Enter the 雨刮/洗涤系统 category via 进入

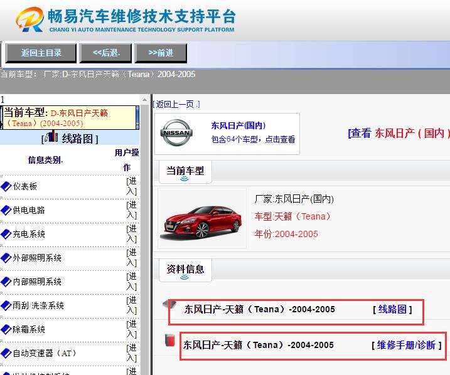pyautogui.click(x=132, y=305)
